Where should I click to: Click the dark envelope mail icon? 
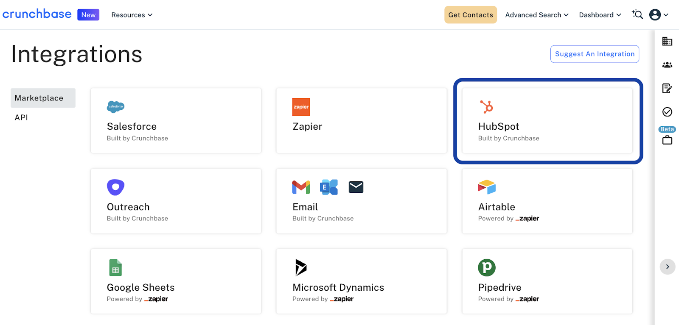356,187
